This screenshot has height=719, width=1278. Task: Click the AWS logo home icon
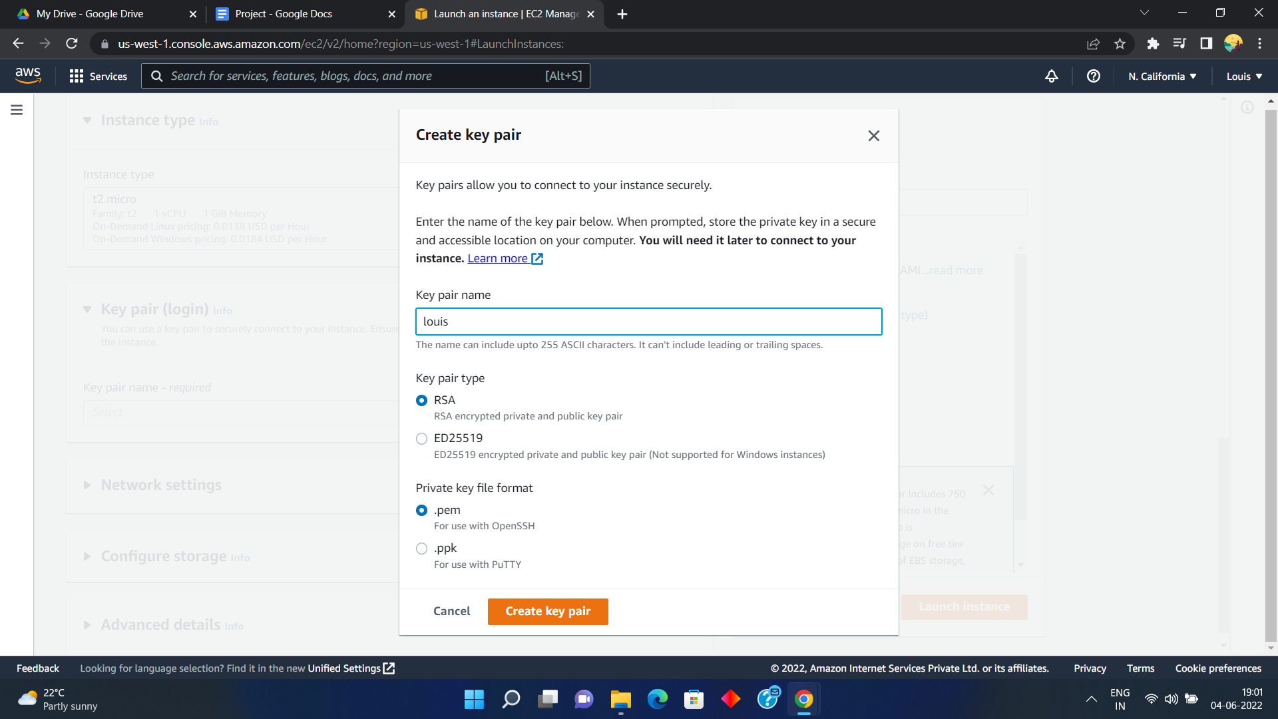click(x=28, y=75)
